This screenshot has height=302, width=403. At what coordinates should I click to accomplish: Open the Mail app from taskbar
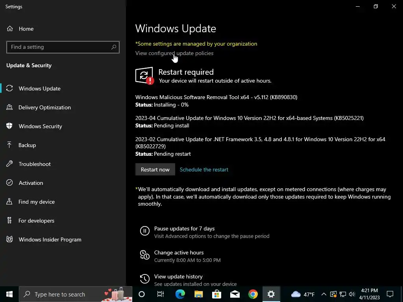coord(235,294)
